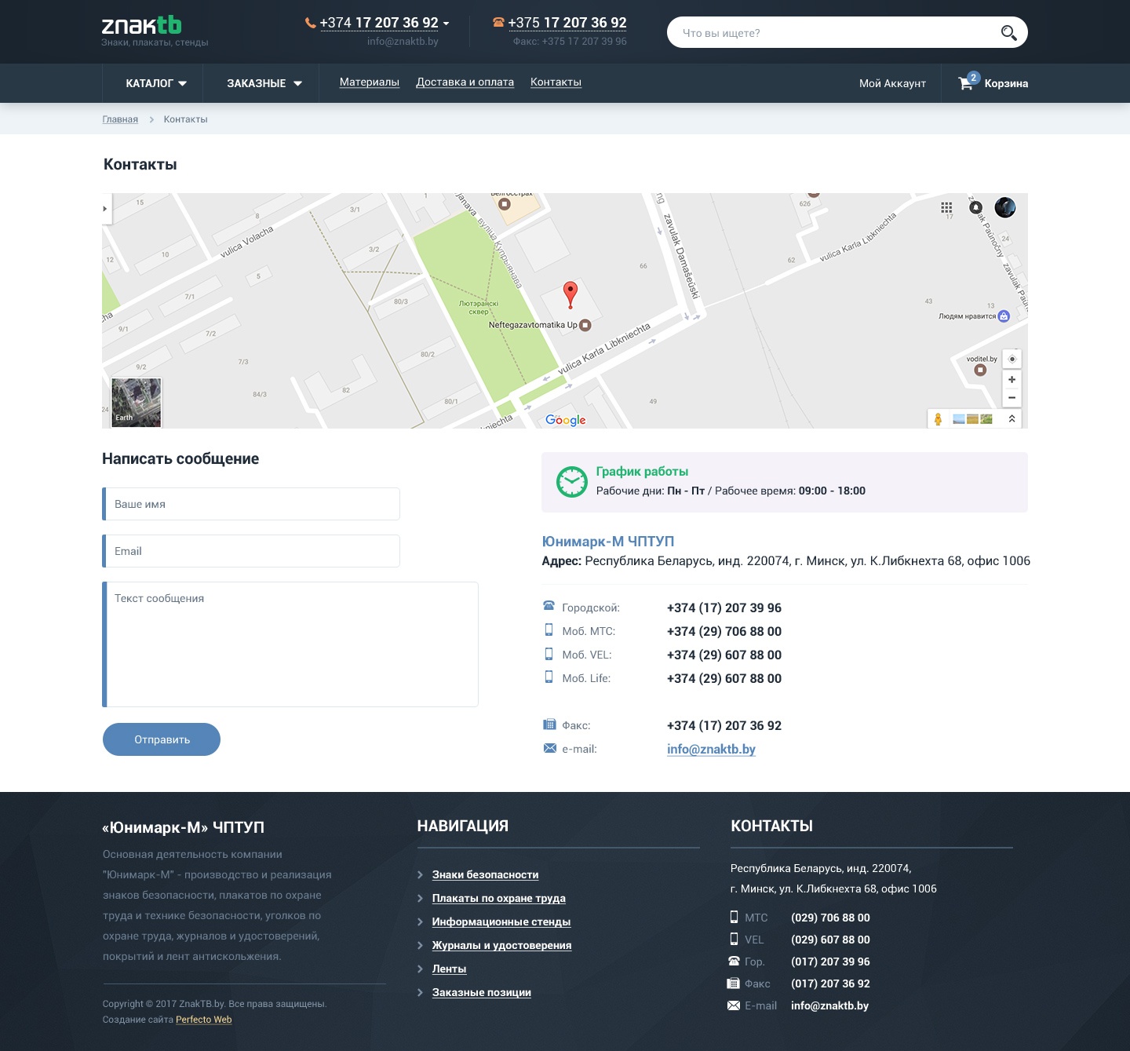Expand the map side panel arrow
Image resolution: width=1130 pixels, height=1051 pixels.
point(105,209)
